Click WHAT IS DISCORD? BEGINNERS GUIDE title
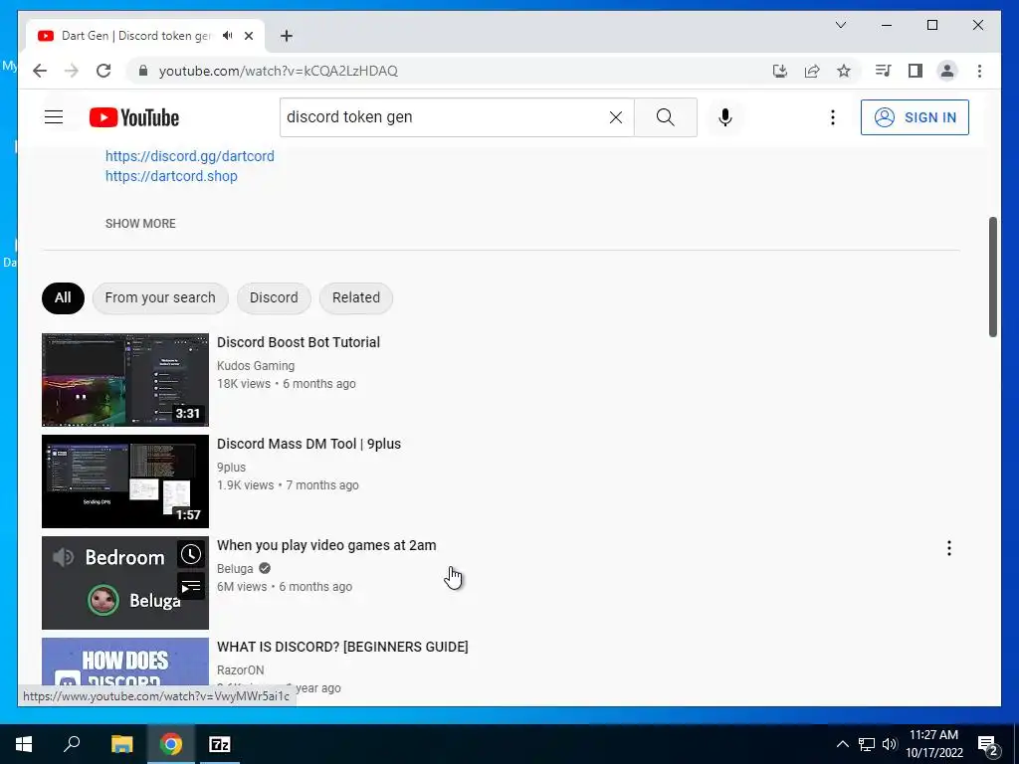The width and height of the screenshot is (1019, 764). pos(342,647)
